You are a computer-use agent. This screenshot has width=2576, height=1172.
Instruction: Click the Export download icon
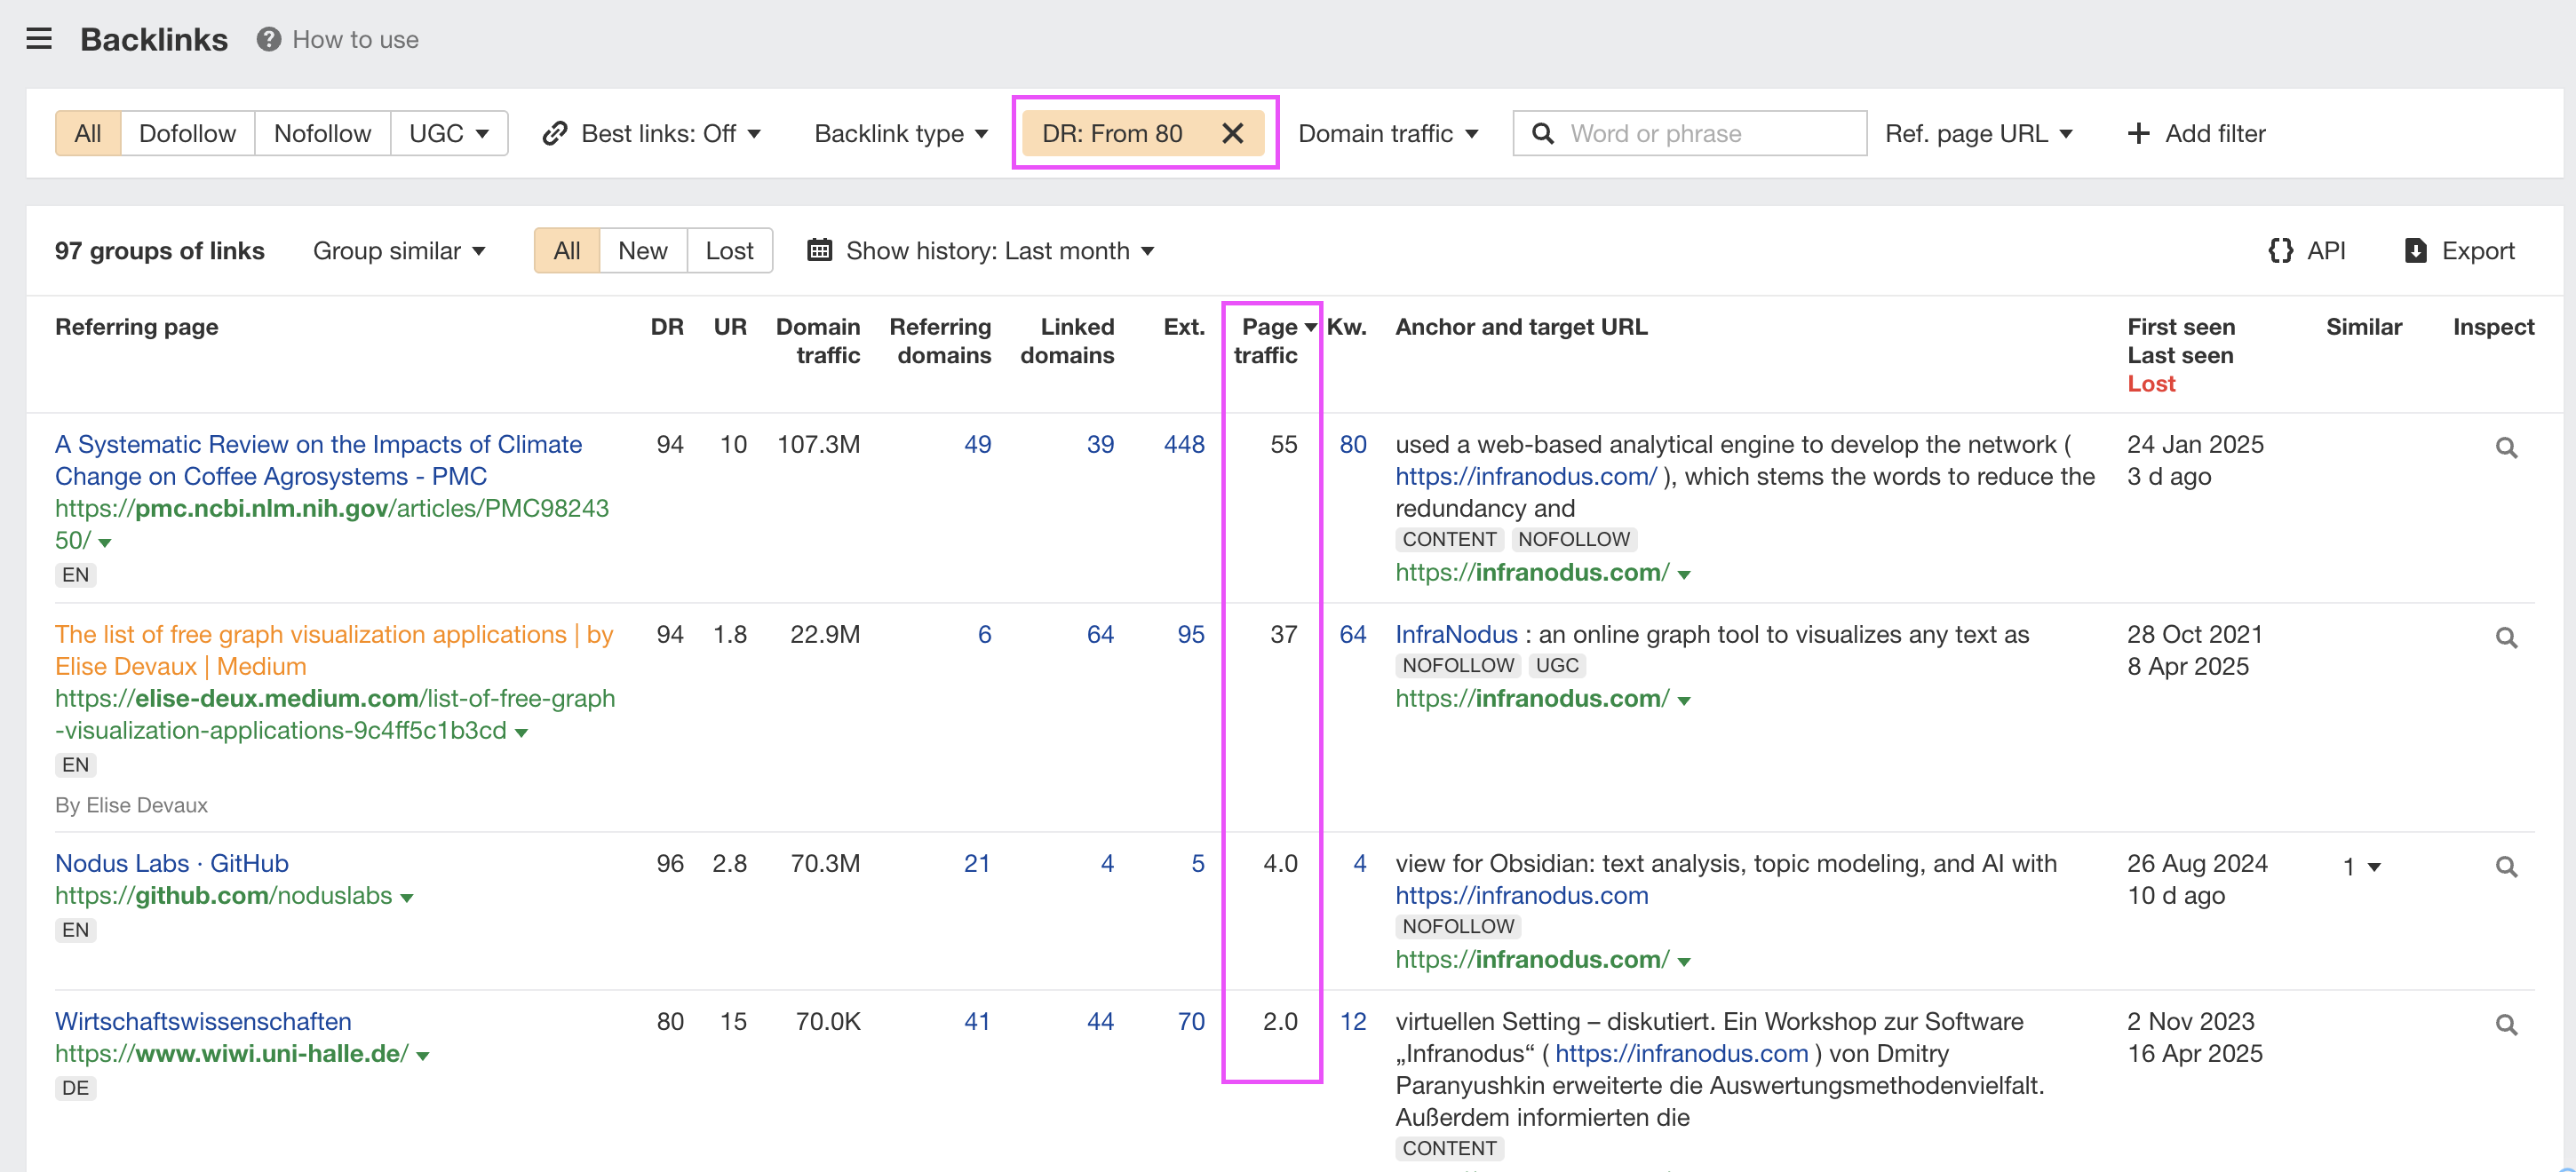pyautogui.click(x=2415, y=250)
